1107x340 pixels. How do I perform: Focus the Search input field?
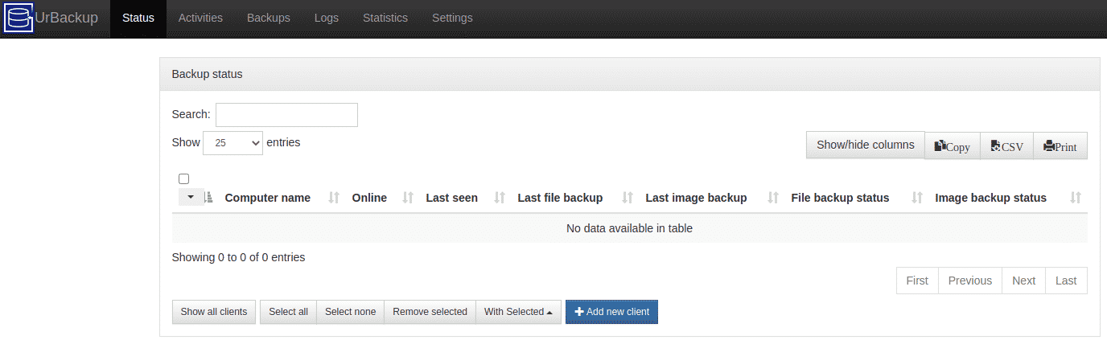[x=286, y=115]
